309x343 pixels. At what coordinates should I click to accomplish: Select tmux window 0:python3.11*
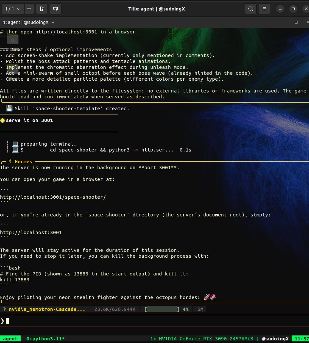click(45, 339)
